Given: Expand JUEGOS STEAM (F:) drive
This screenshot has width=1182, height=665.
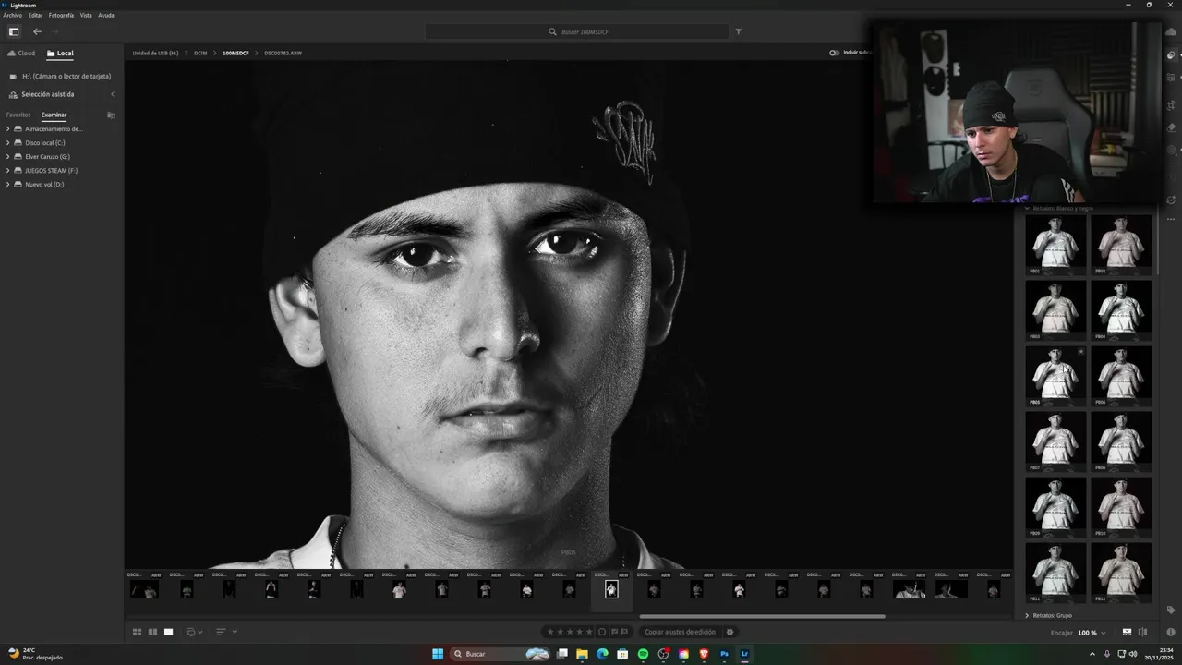Looking at the screenshot, I should (x=7, y=171).
